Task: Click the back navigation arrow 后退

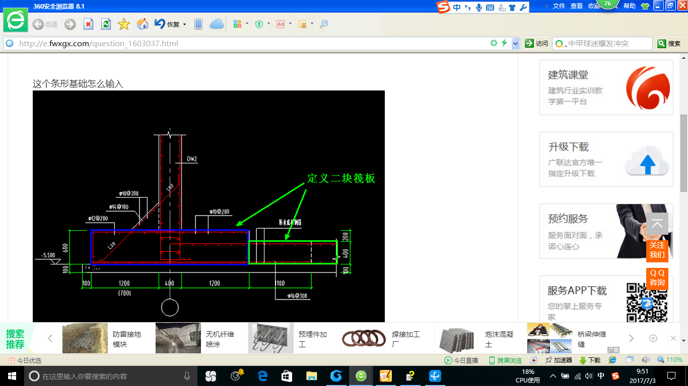Action: click(x=45, y=24)
